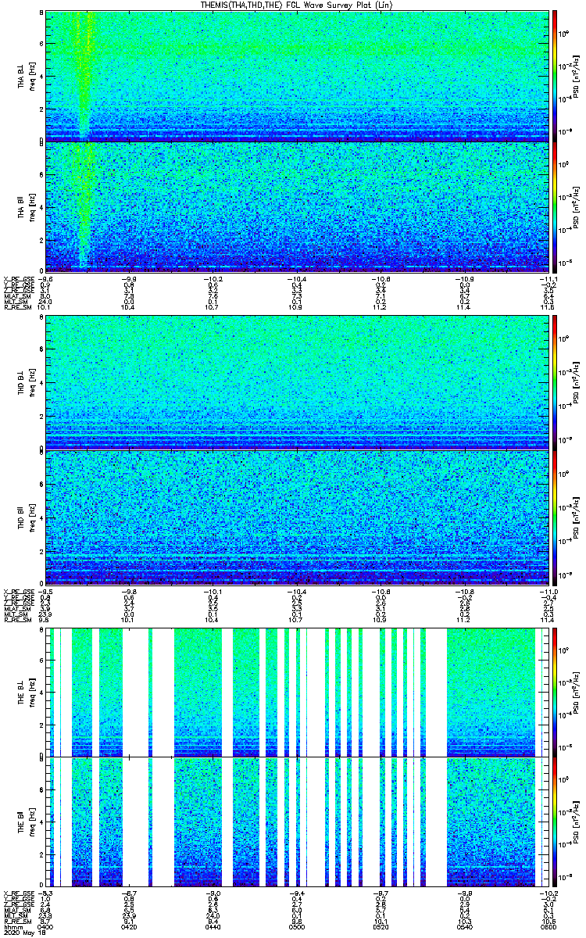Click the X_RE_GSE row label under THA panels

(x=19, y=278)
